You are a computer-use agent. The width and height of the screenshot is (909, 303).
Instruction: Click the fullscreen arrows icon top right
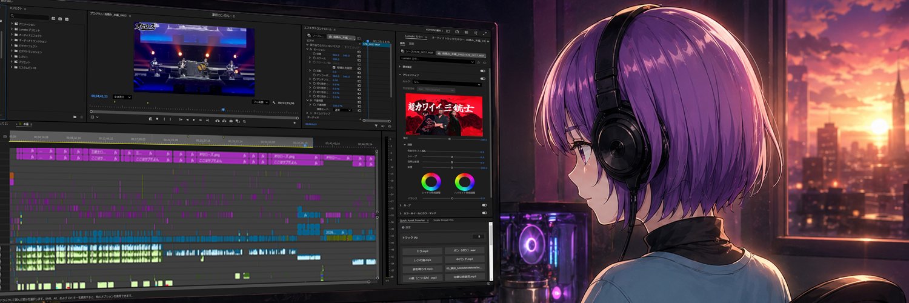pos(485,33)
